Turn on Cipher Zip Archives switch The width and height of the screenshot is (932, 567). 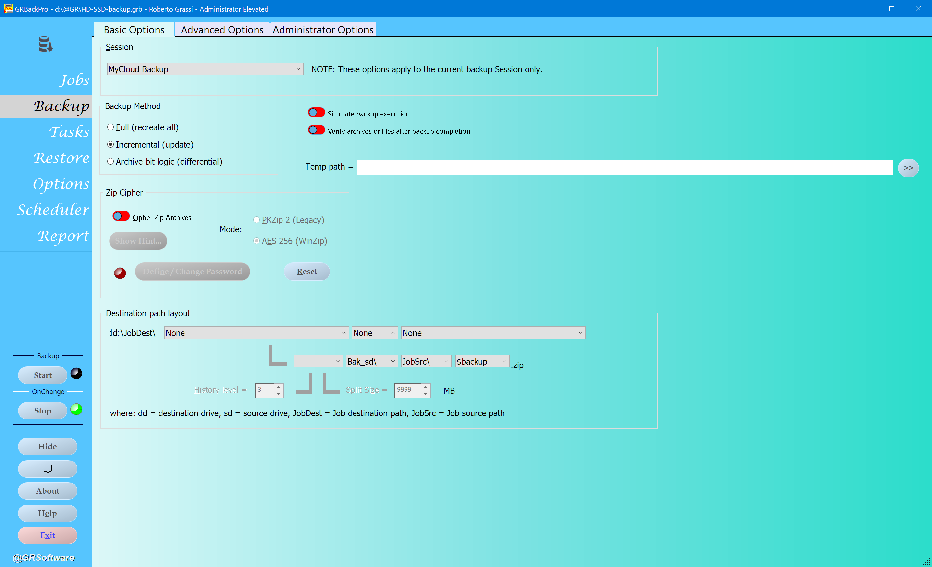pos(121,216)
